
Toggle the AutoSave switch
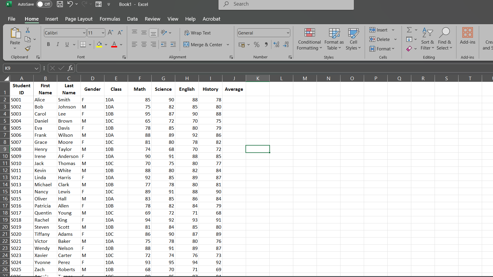click(x=44, y=4)
